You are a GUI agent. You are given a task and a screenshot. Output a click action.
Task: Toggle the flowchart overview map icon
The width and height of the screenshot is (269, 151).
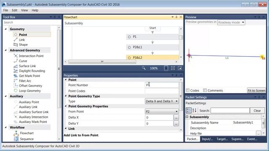(180, 68)
